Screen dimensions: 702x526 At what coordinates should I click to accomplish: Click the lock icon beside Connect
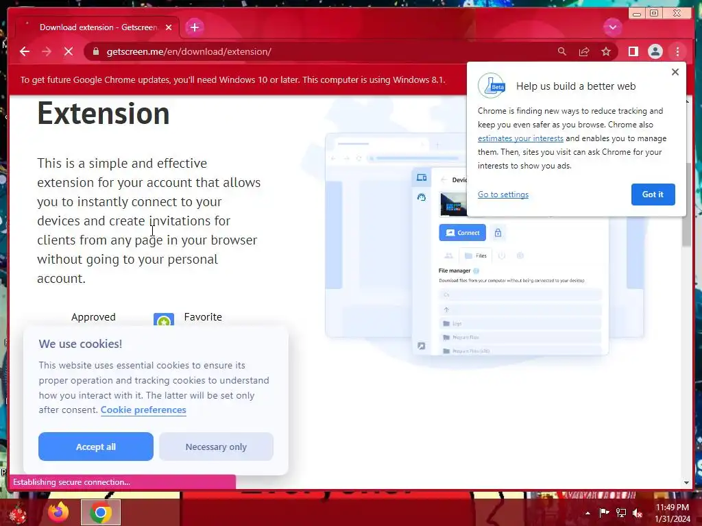pos(498,233)
